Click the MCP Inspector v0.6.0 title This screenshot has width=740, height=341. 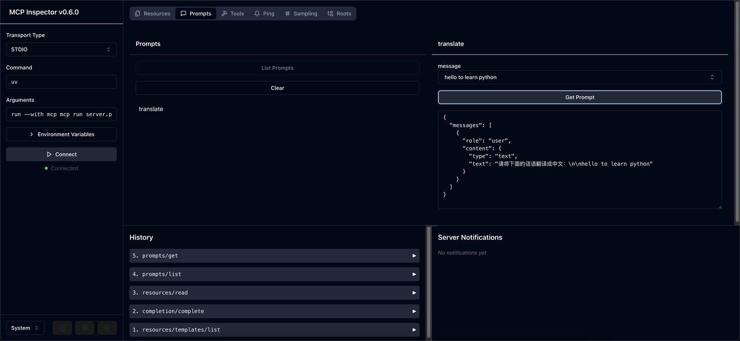(44, 12)
